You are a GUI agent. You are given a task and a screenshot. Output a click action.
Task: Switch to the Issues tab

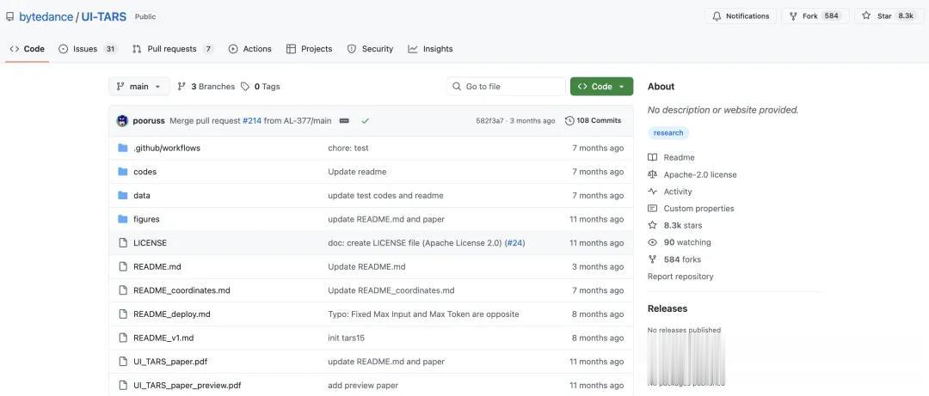tap(87, 49)
